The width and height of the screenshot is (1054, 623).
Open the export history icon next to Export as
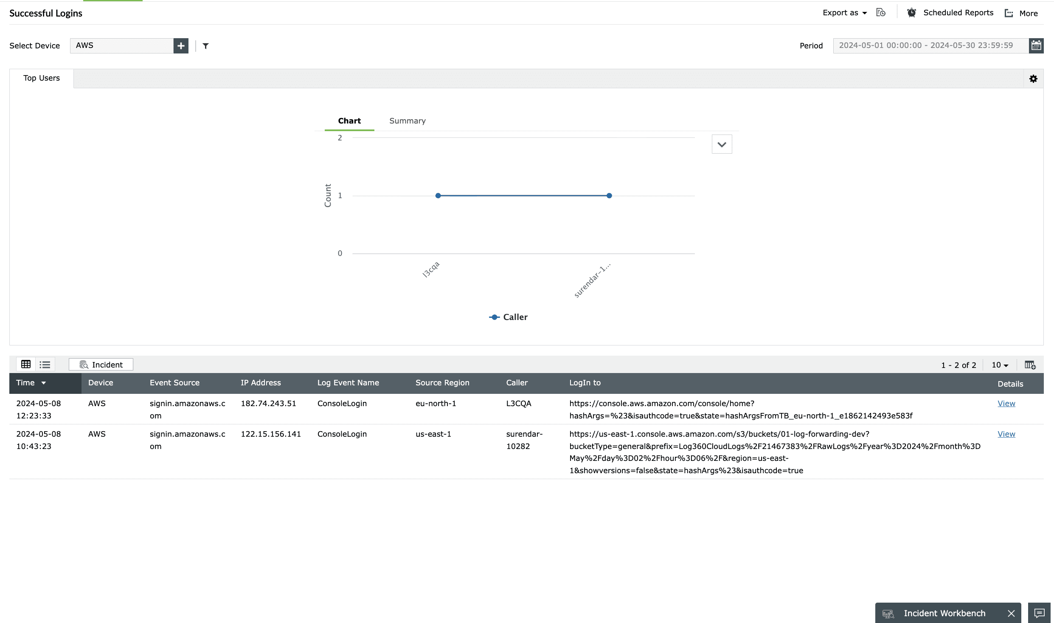pyautogui.click(x=880, y=12)
